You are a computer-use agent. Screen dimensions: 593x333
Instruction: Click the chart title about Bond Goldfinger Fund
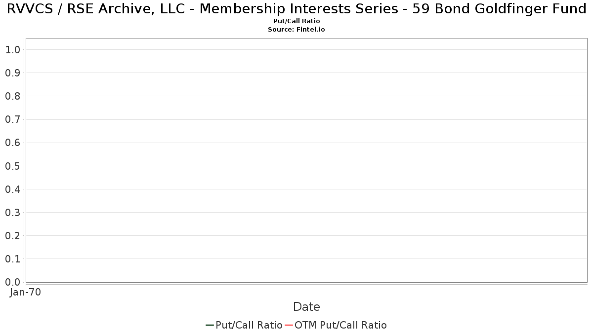(296, 9)
